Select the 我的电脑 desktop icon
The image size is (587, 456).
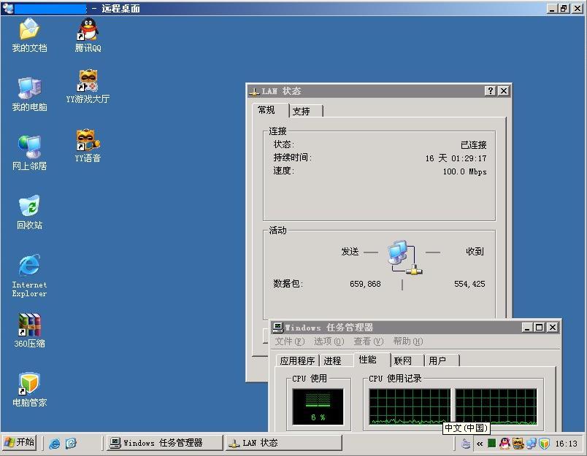pos(29,90)
